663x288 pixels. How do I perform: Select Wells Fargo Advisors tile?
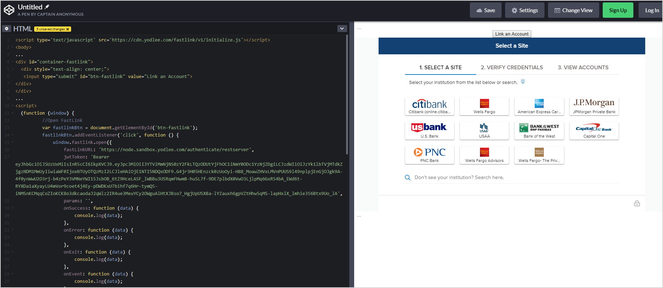click(x=484, y=155)
